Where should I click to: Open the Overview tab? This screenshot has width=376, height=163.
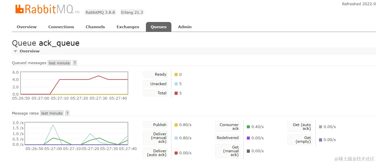tap(27, 27)
